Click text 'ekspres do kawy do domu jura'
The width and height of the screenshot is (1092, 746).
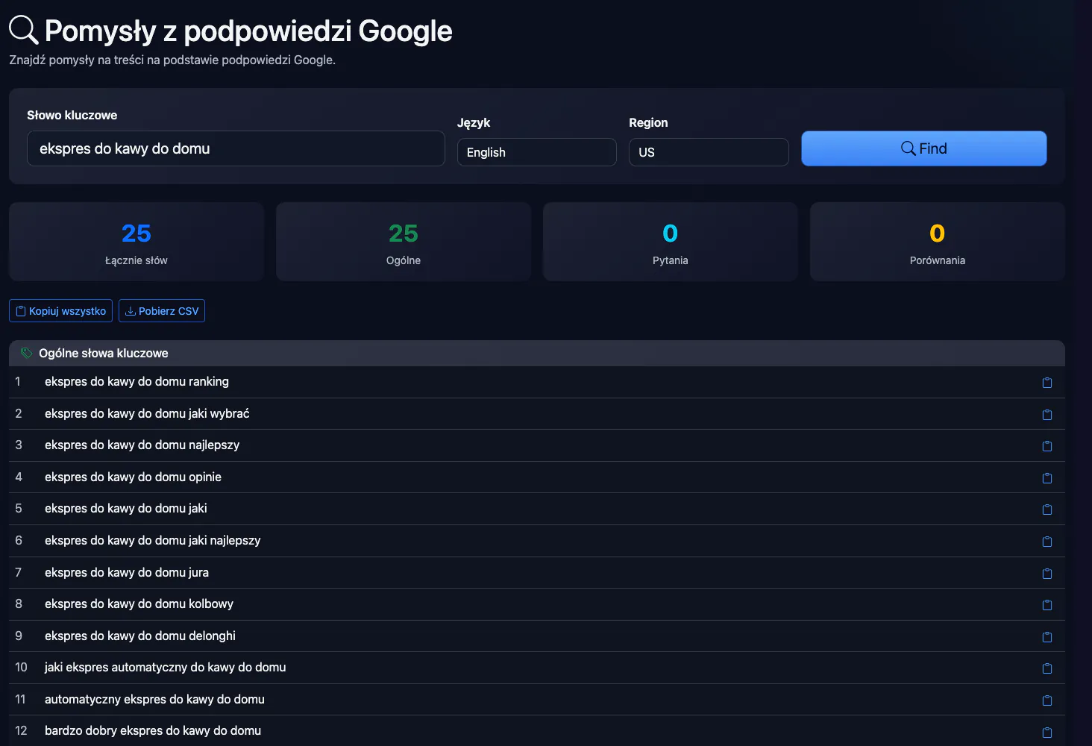[127, 572]
